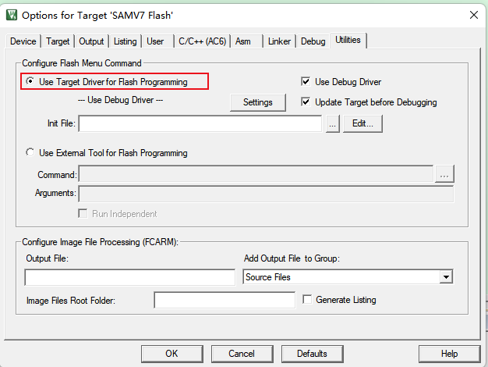Expand the Add Output File to Group dropdown

tap(446, 277)
